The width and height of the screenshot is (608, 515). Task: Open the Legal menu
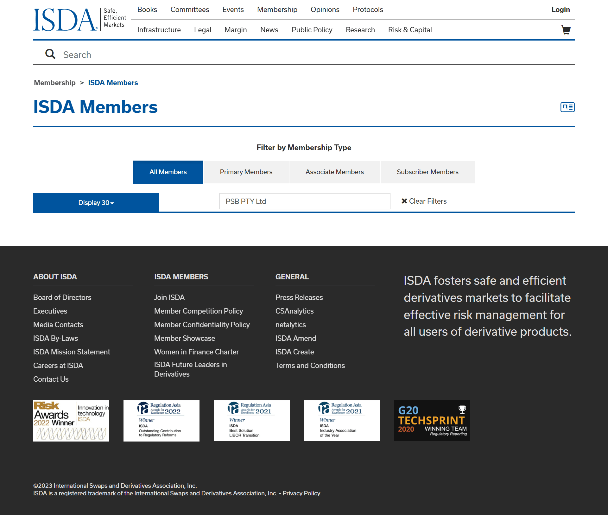(x=203, y=30)
